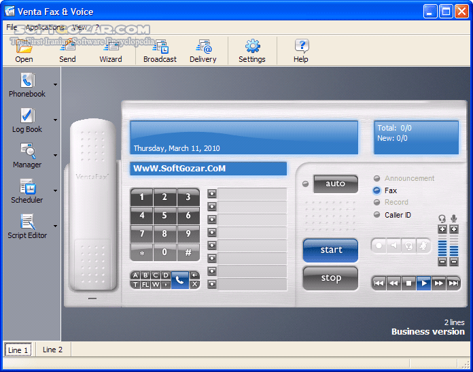Click the backspace arrow key on the keypad
Screen dimensions: 473x372
pos(194,275)
